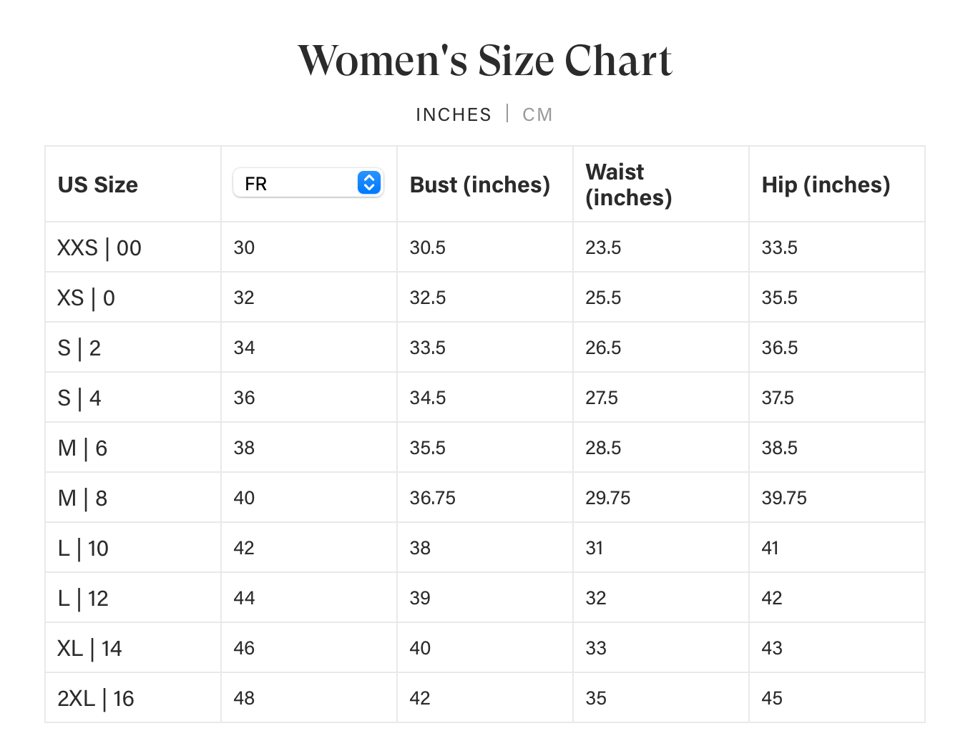Switch measurements to CM
Image resolution: width=973 pixels, height=741 pixels.
point(537,114)
